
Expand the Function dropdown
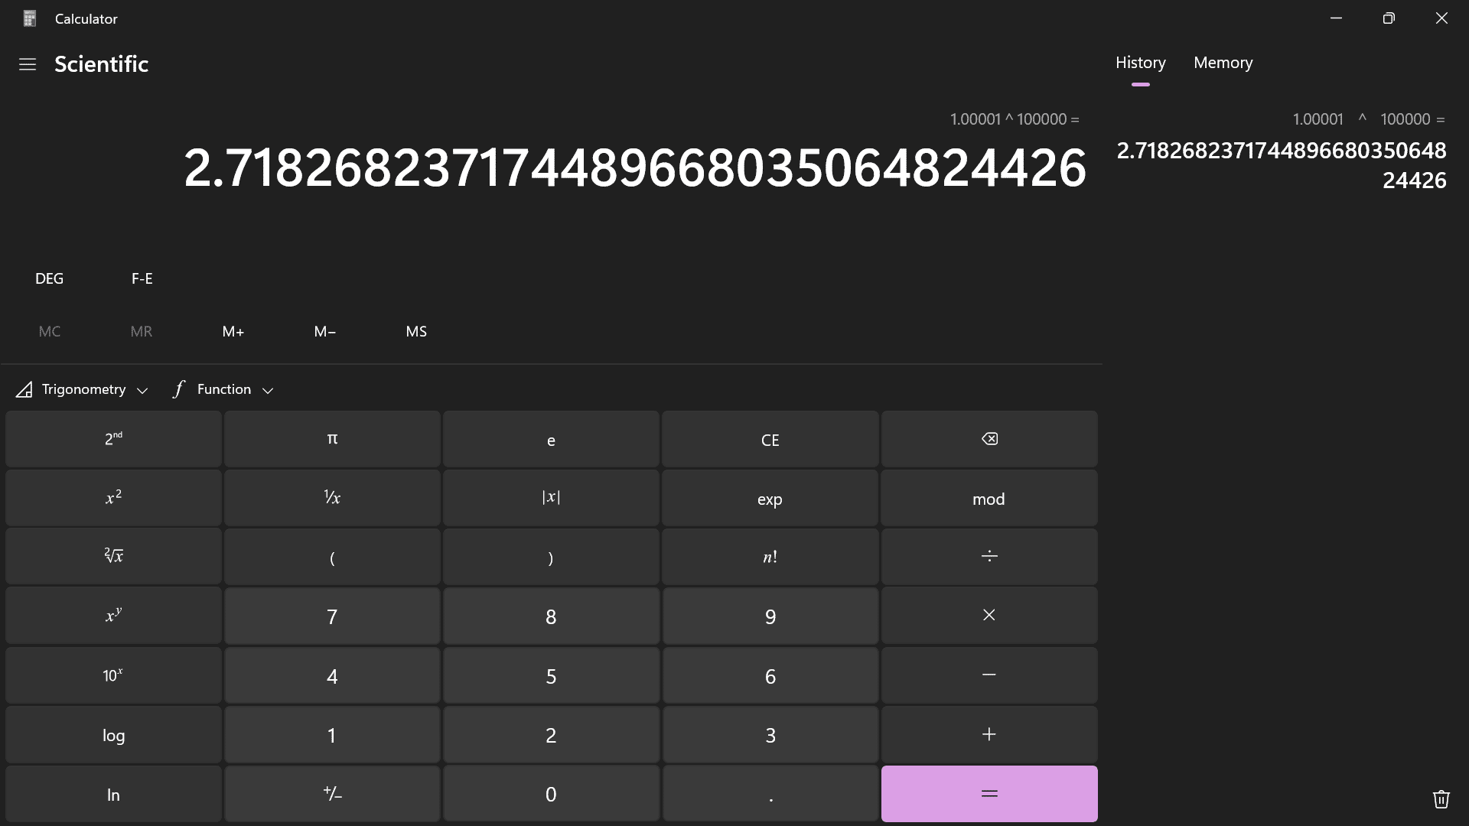point(223,389)
